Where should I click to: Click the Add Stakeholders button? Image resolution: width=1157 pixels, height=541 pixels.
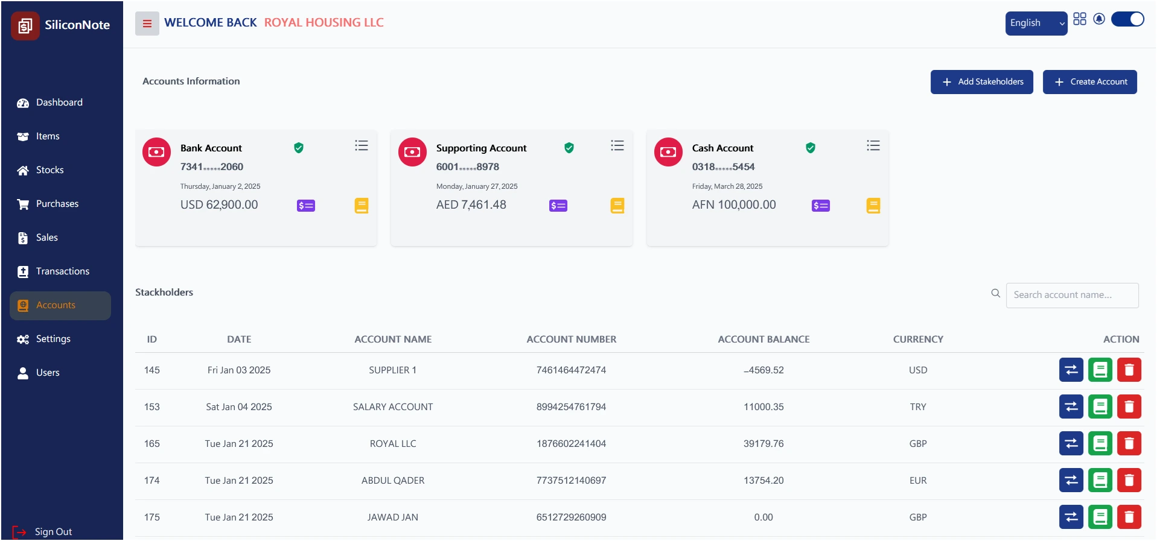(981, 82)
